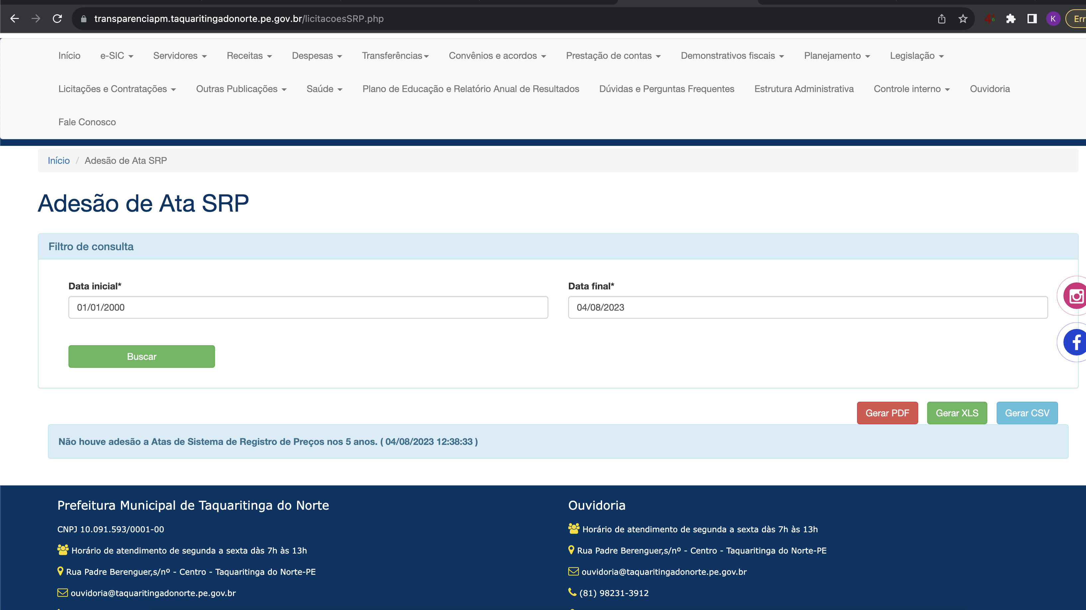Open the Facebook floating icon
The height and width of the screenshot is (610, 1086).
[1075, 342]
